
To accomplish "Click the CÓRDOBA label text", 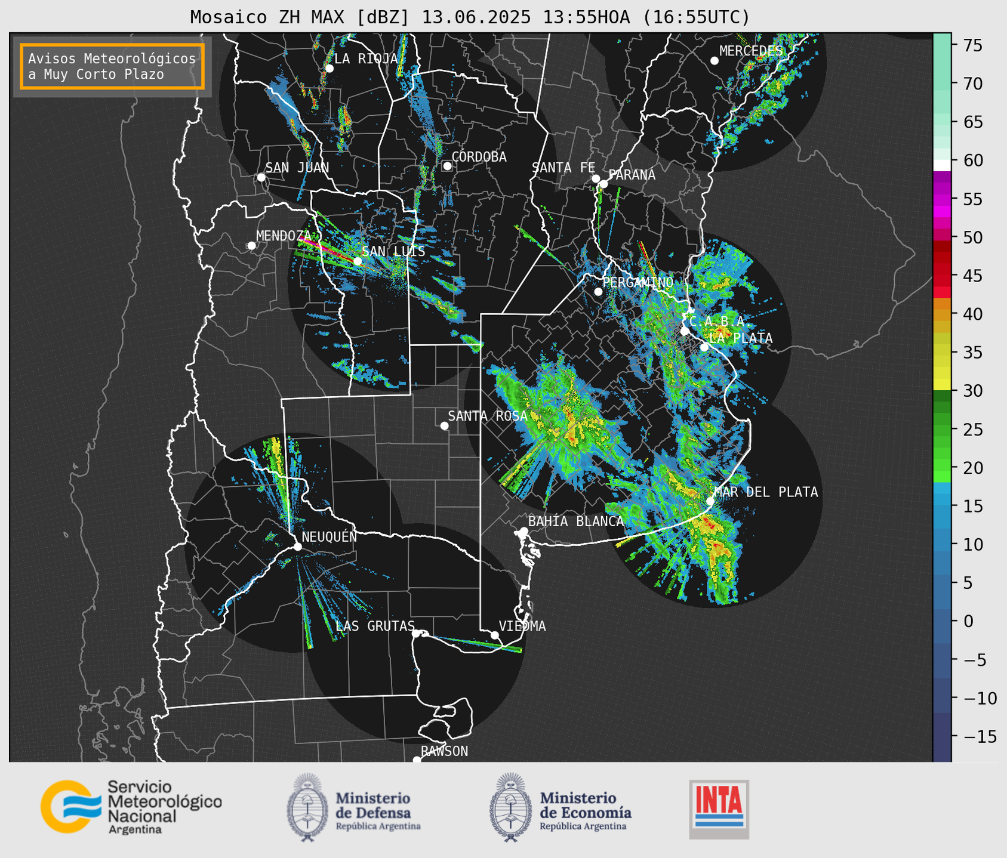I will click(479, 157).
